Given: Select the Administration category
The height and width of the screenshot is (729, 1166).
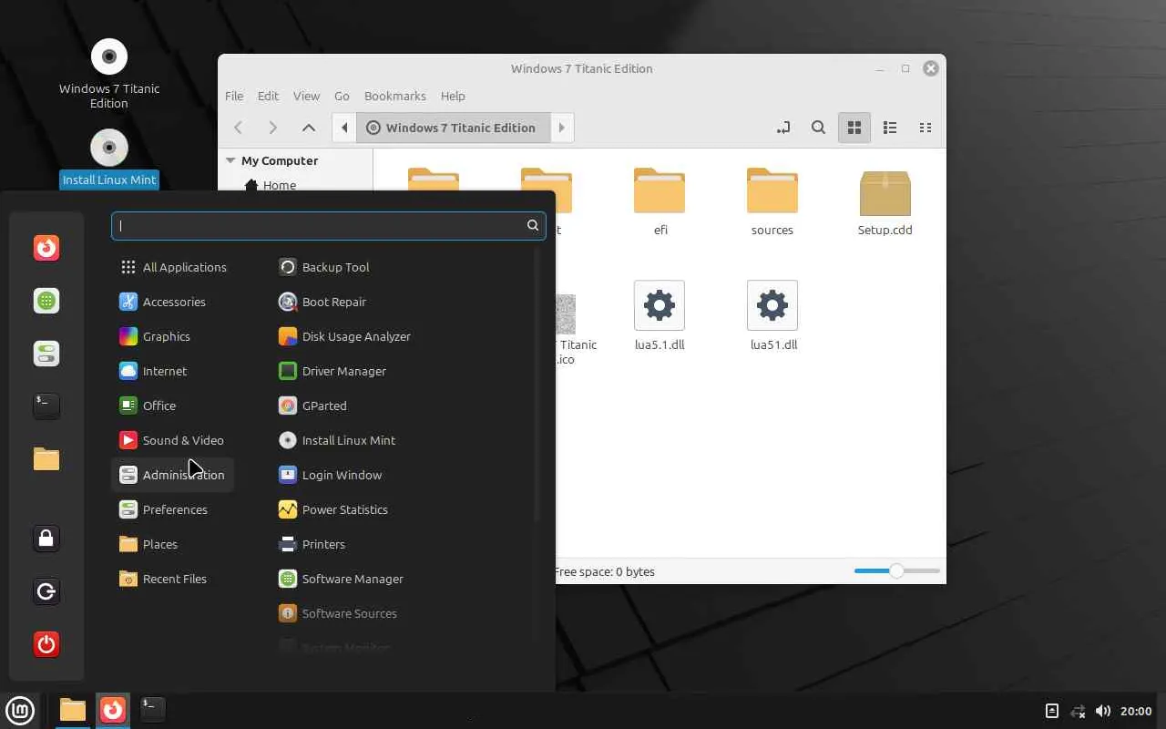Looking at the screenshot, I should tap(173, 475).
